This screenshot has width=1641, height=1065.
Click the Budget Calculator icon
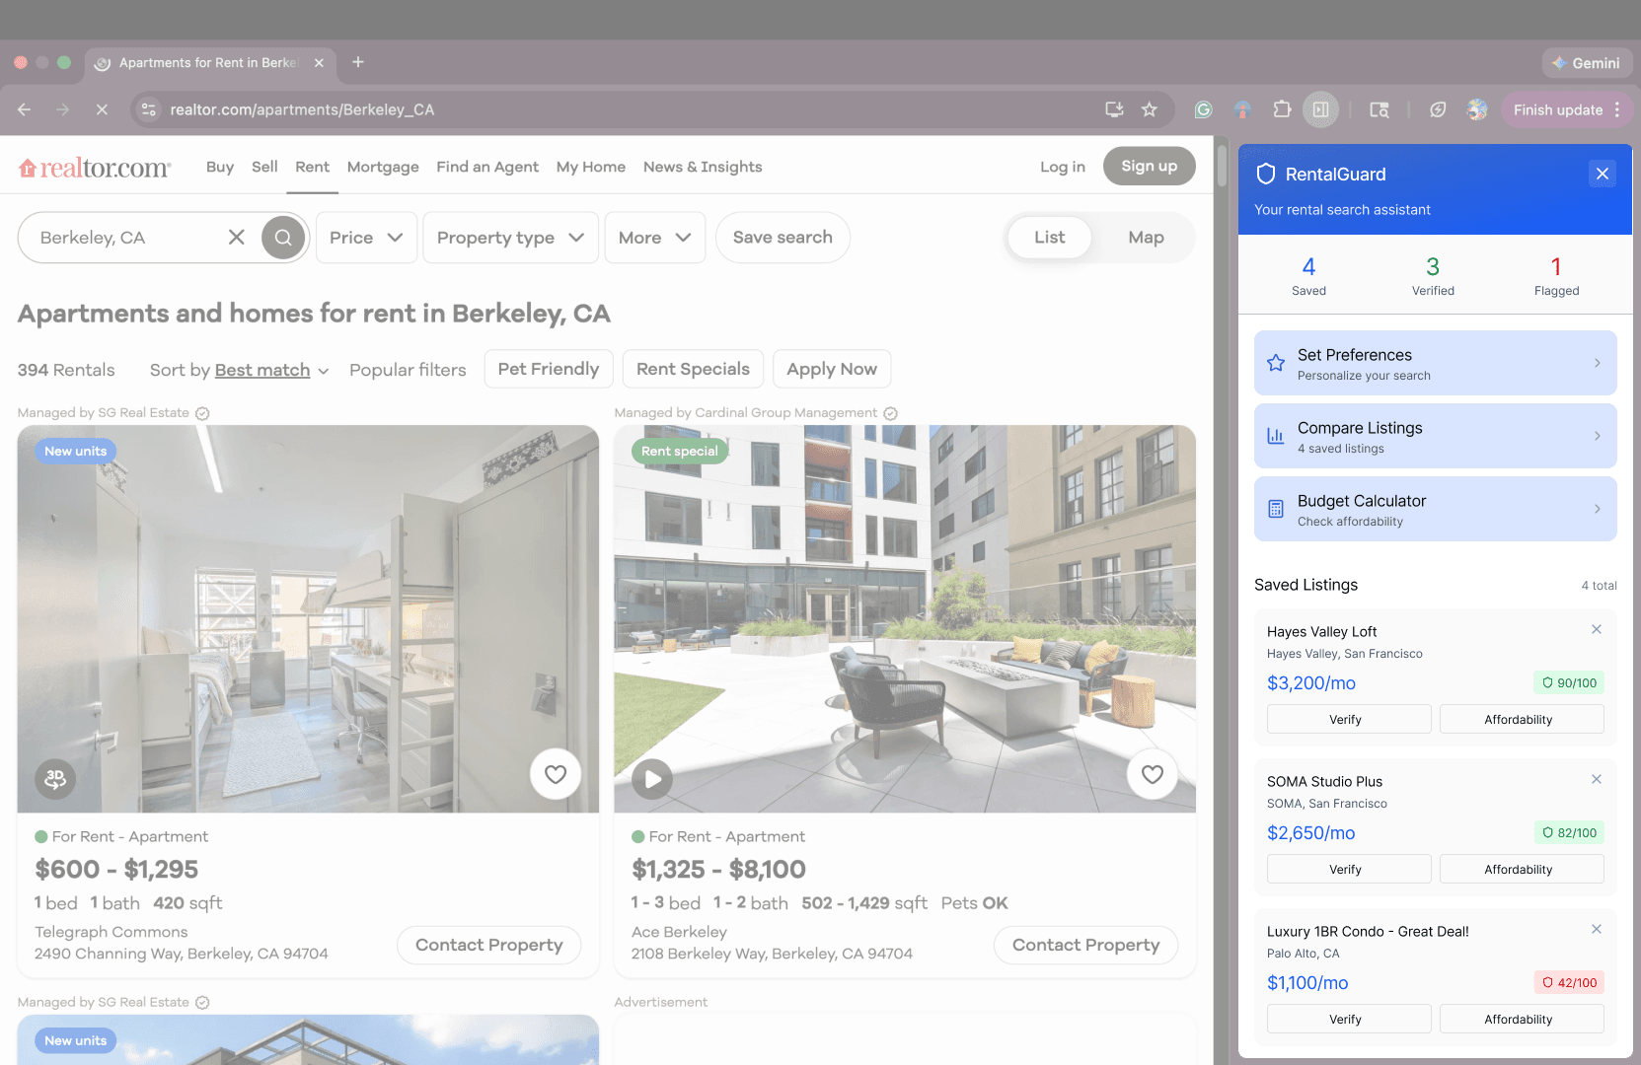tap(1276, 509)
